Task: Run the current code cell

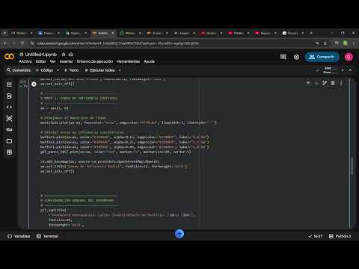Action: pos(34,84)
